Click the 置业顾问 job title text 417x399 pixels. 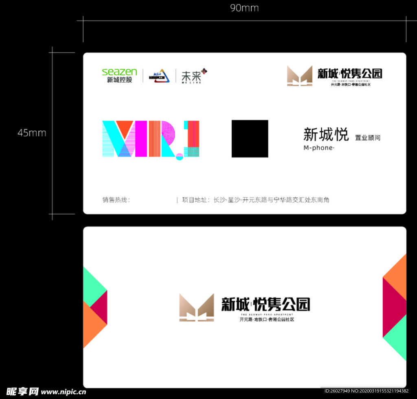point(367,138)
